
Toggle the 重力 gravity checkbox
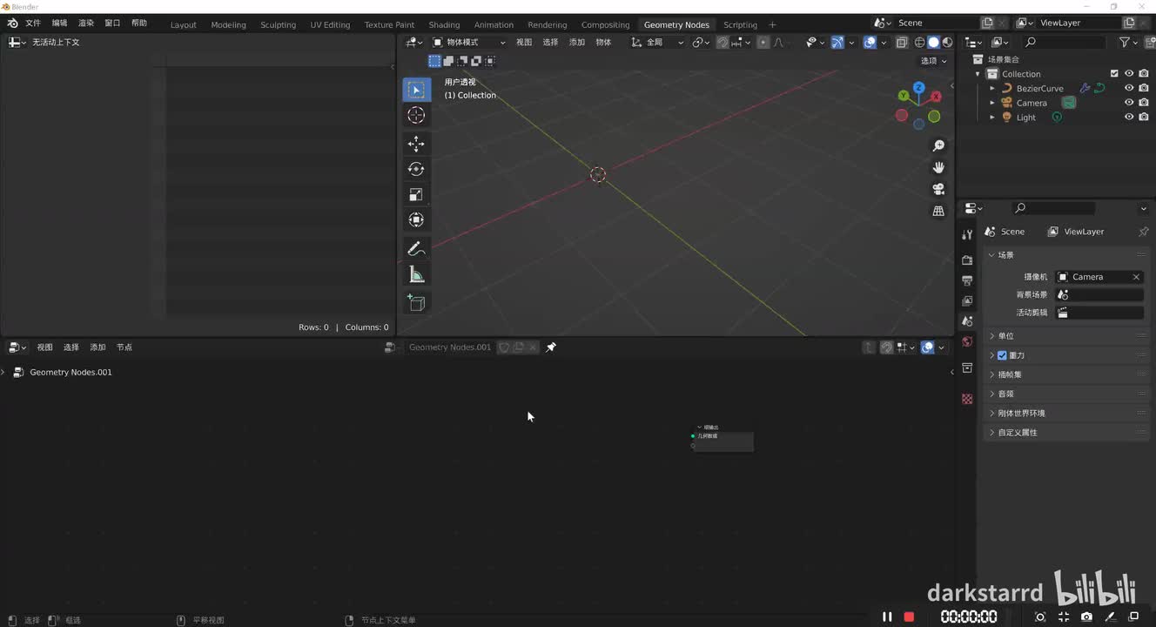[x=1002, y=355]
